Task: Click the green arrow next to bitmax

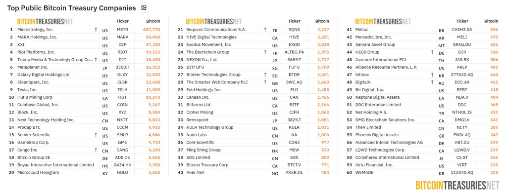Action: [x=432, y=75]
